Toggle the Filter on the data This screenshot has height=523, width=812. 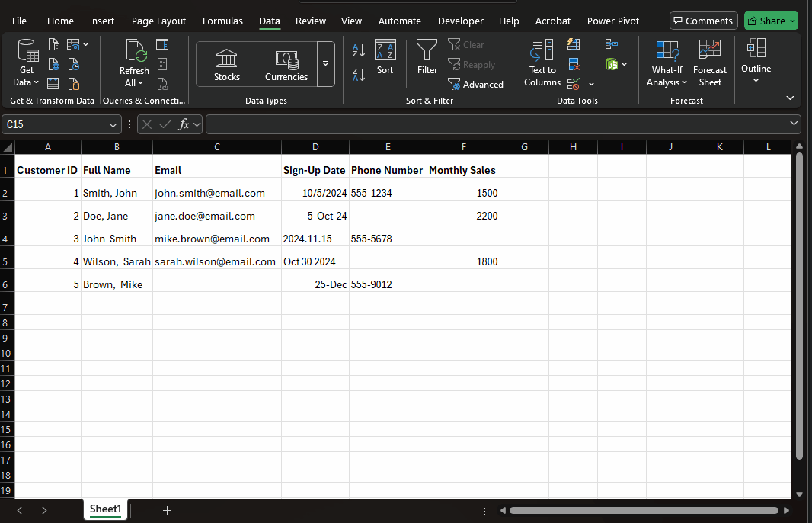point(427,58)
